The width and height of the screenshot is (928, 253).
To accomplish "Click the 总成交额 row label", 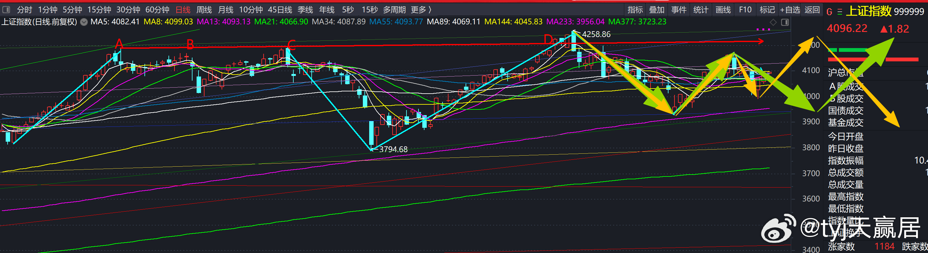I will (x=846, y=173).
